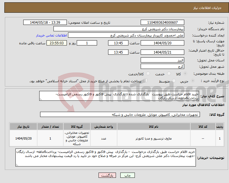Click the need date cell 1404/05/20
The height and width of the screenshot is (183, 229).
(23, 138)
